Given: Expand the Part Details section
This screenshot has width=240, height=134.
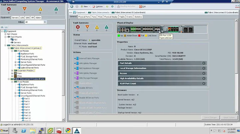Looking at the screenshot, I should pos(162,63).
